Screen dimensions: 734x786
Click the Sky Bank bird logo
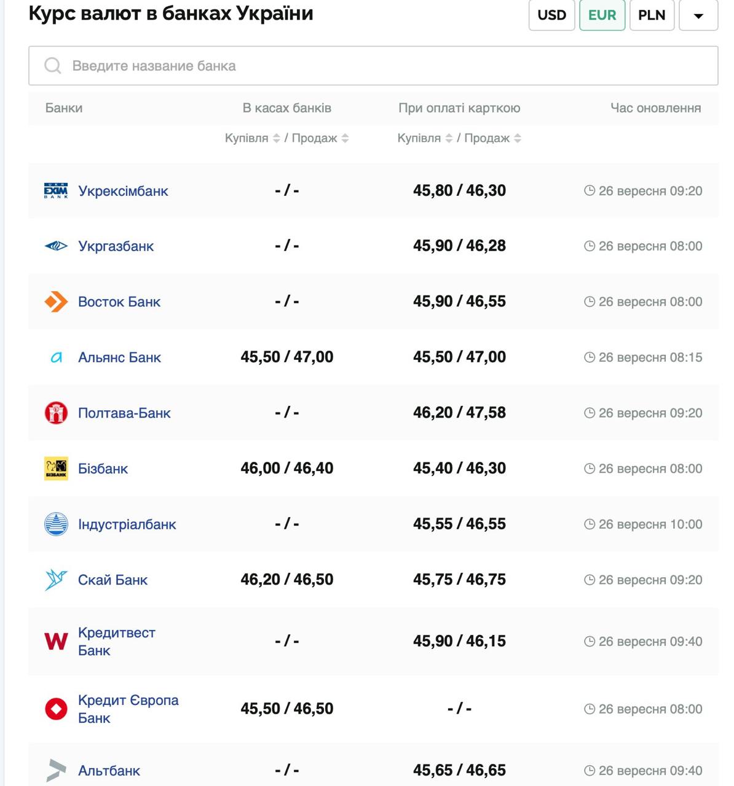pos(56,580)
